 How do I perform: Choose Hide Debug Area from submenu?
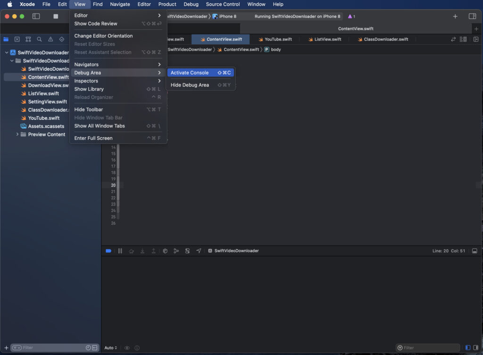click(200, 85)
